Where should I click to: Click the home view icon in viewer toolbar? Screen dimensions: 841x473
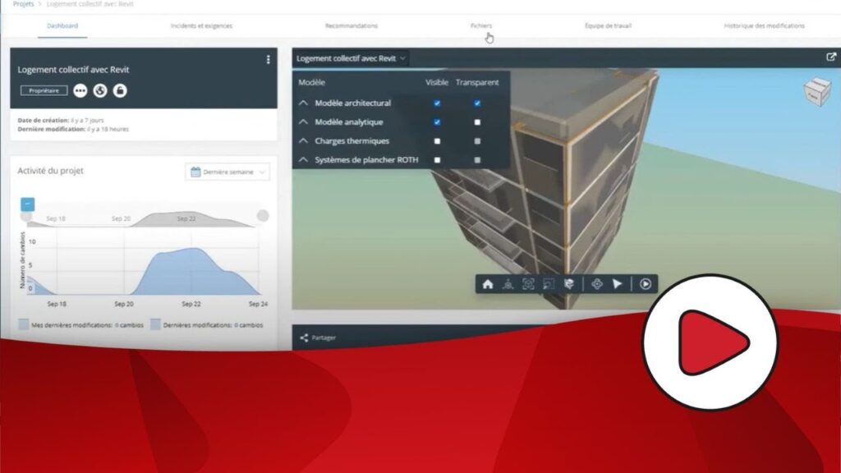(x=488, y=284)
